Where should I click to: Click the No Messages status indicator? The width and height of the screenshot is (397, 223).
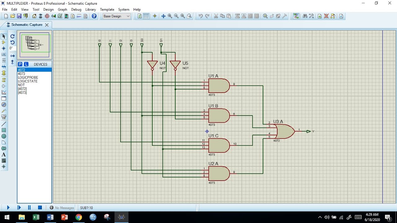(x=62, y=208)
